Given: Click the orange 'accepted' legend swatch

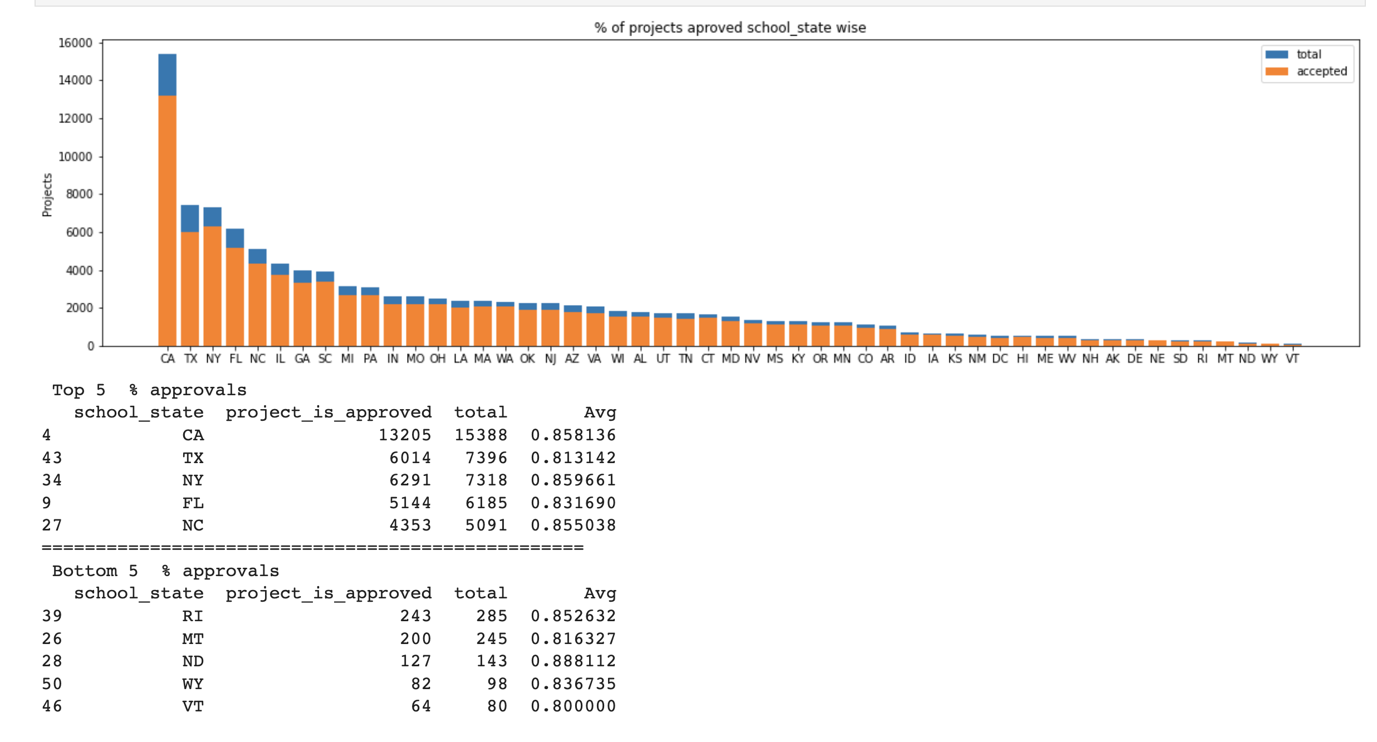Looking at the screenshot, I should [x=1276, y=71].
